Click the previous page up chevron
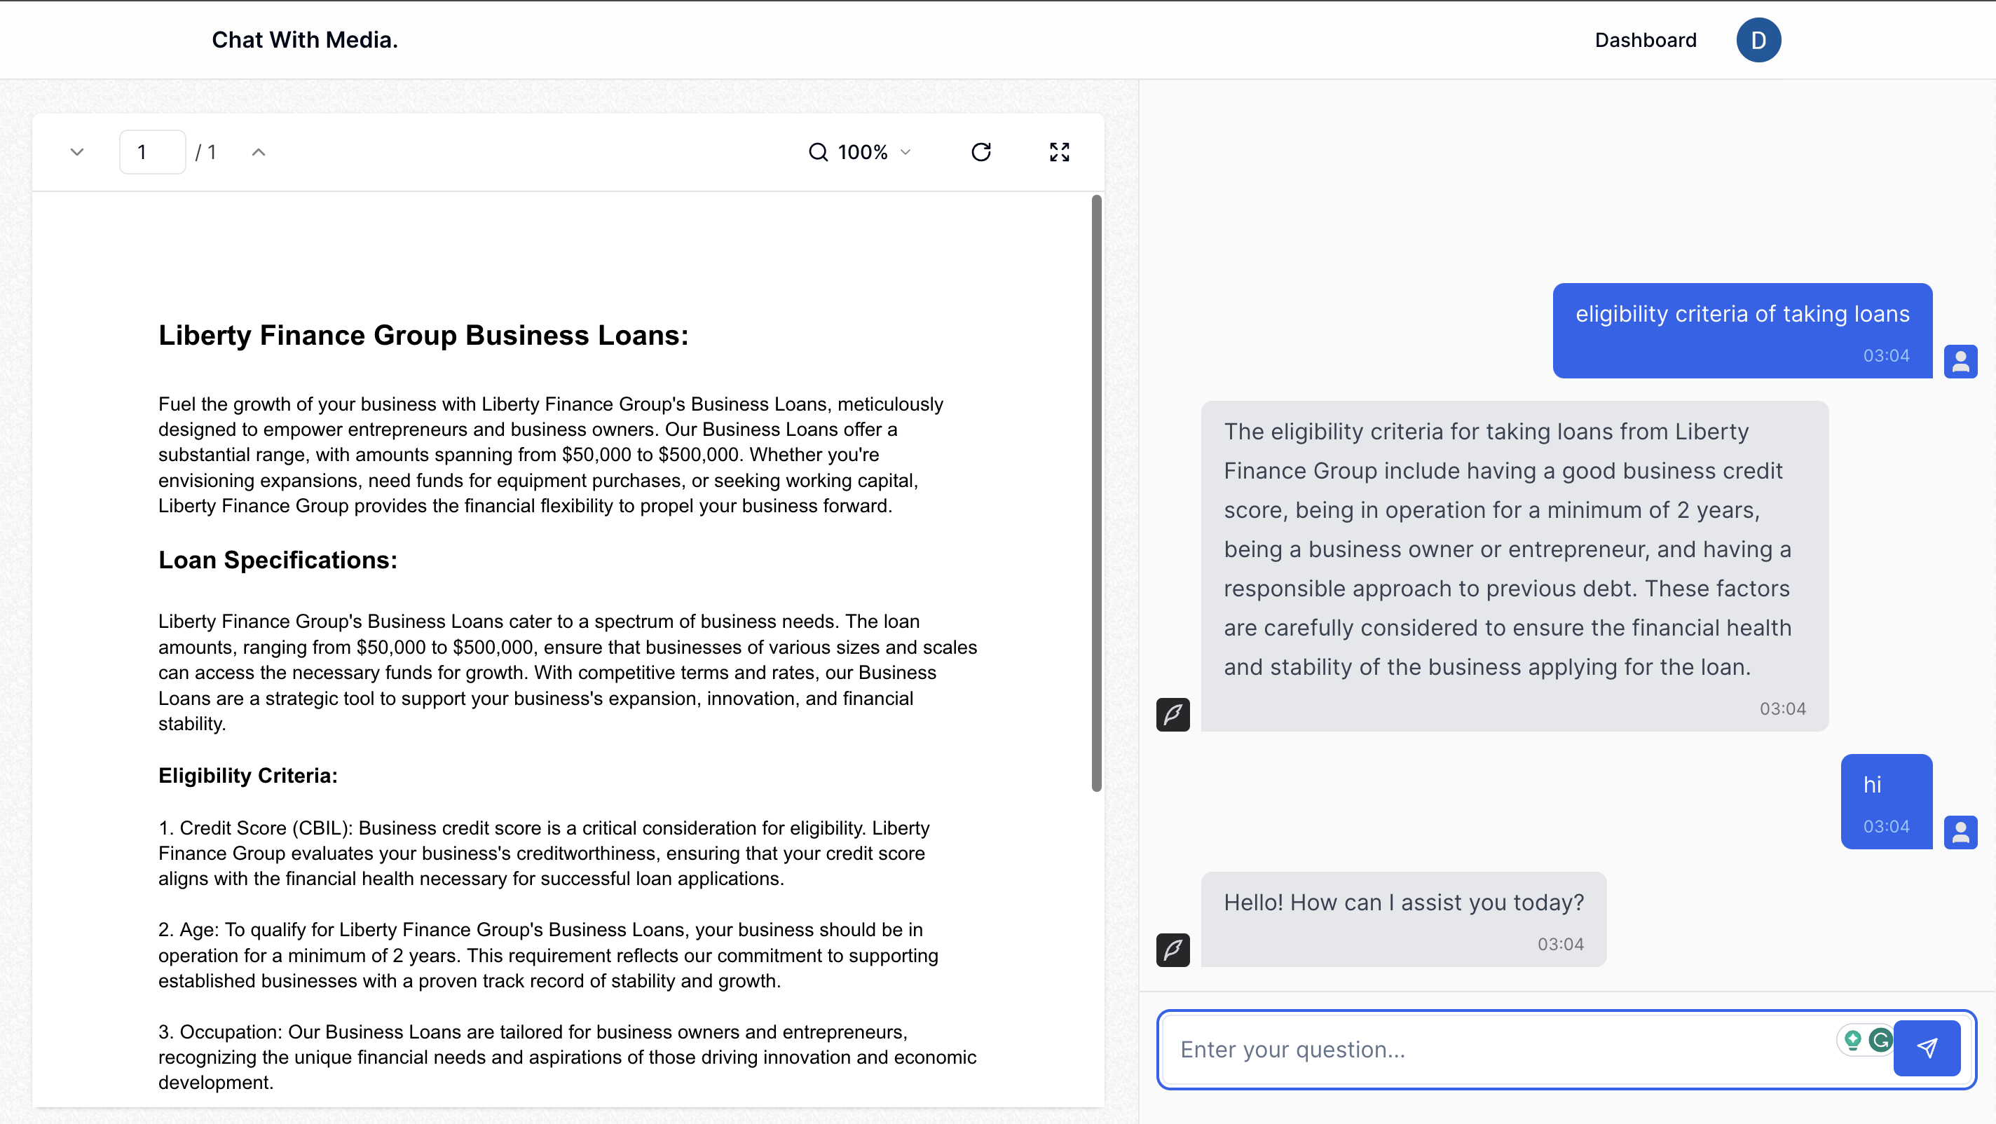Screen dimensions: 1996x1124 point(259,152)
